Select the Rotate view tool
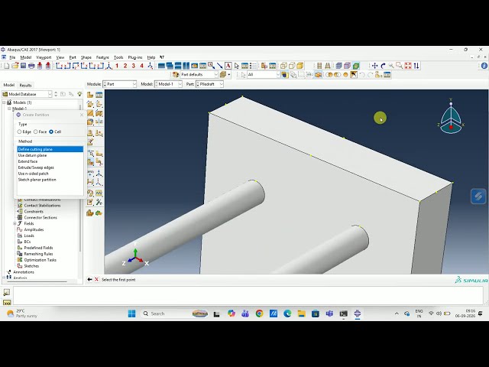Viewport: 489px width, 367px height. (383, 66)
